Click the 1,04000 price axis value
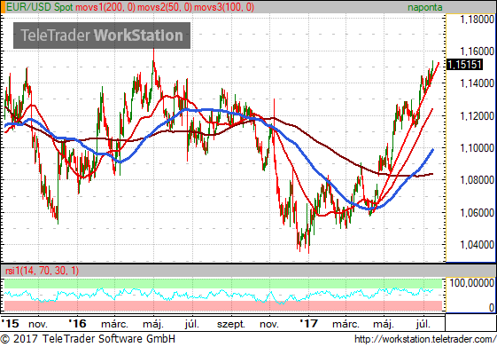Image resolution: width=497 pixels, height=347 pixels. pyautogui.click(x=477, y=245)
